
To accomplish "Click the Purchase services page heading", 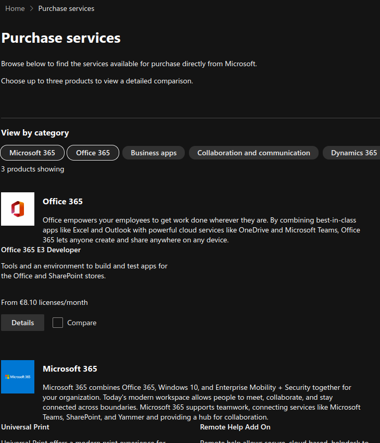I will [x=61, y=38].
